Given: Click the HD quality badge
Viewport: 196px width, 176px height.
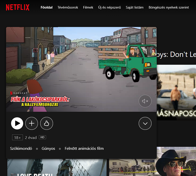Looking at the screenshot, I should point(42,137).
